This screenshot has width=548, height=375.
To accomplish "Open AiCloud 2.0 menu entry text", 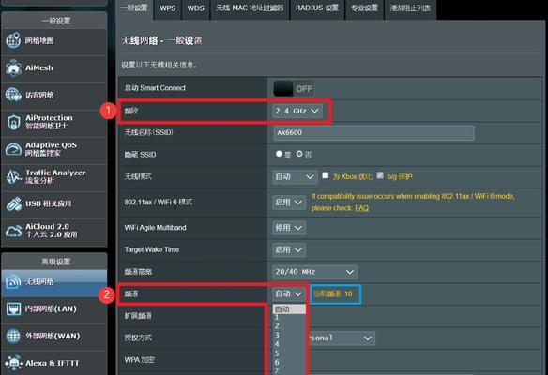I will point(52,231).
